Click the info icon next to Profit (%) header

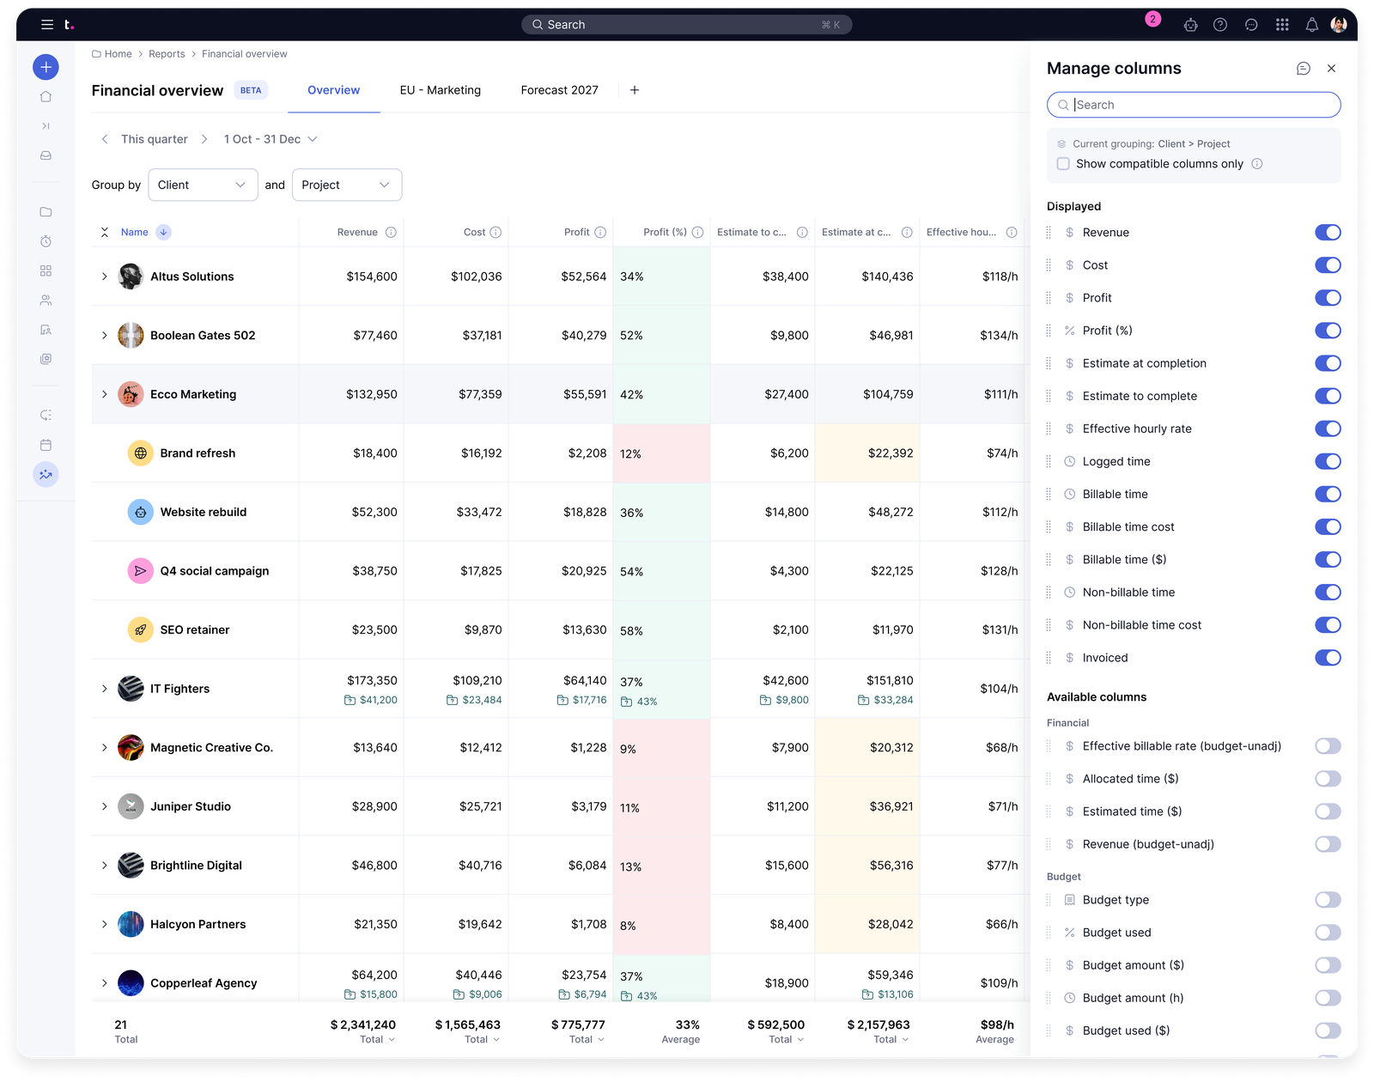point(697,233)
